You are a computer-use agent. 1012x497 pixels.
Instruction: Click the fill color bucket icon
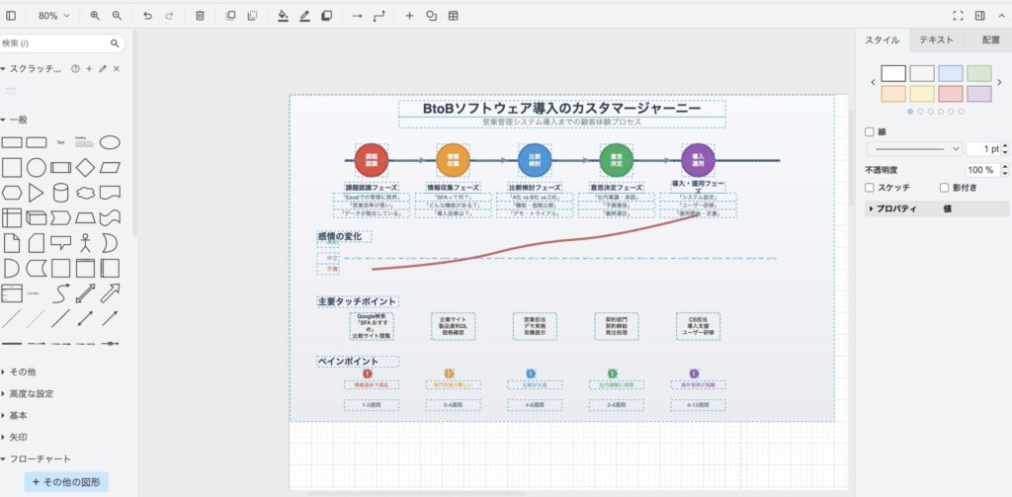click(283, 16)
